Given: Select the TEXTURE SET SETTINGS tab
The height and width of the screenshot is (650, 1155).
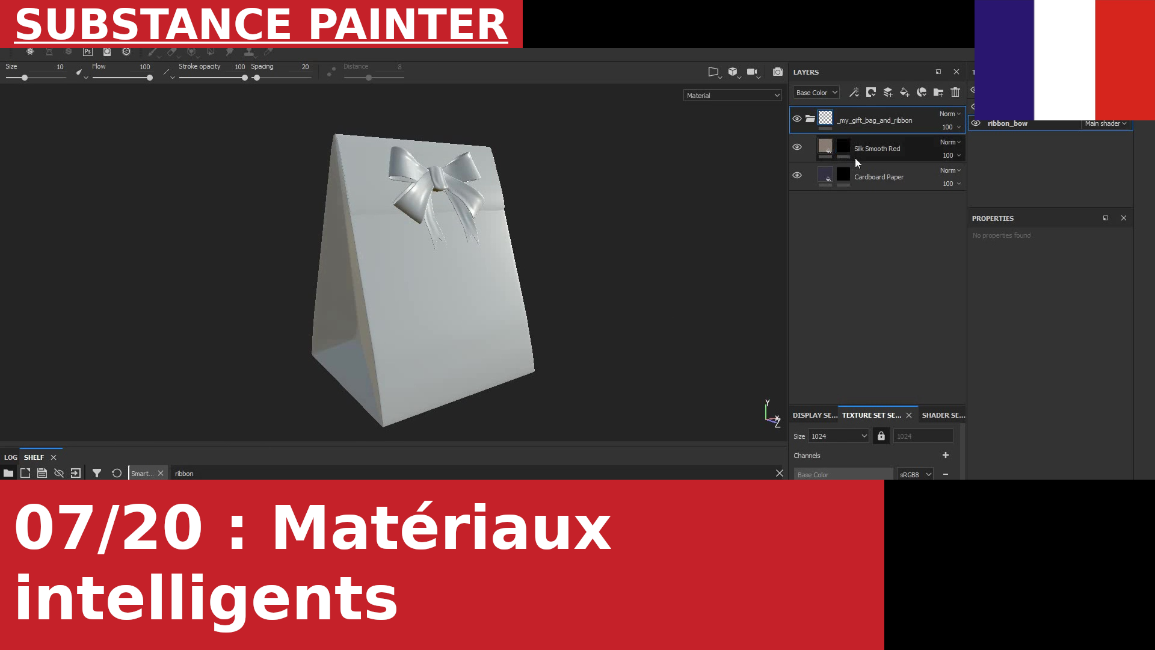Looking at the screenshot, I should 872,415.
